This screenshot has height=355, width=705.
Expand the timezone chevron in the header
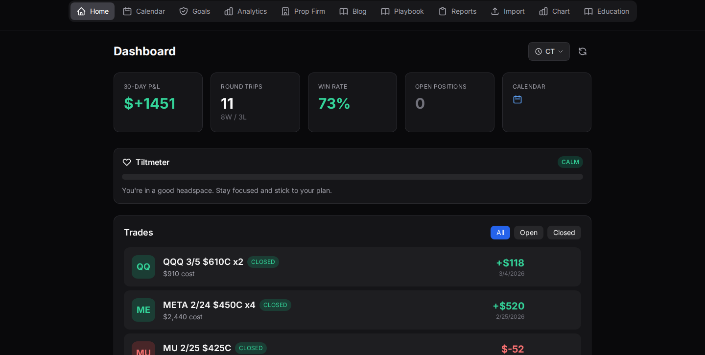[560, 51]
